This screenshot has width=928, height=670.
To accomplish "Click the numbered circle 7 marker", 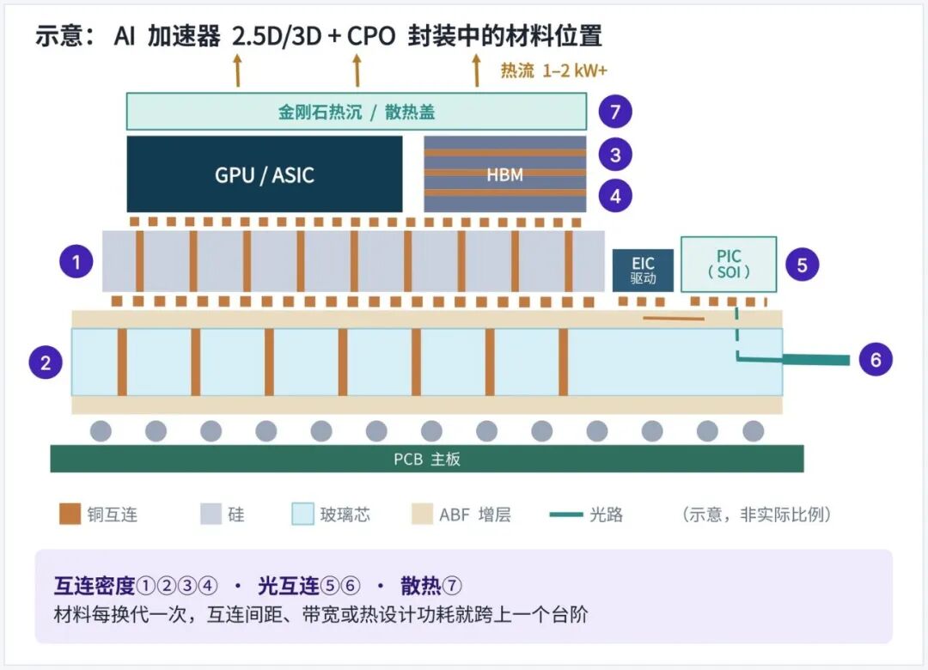I will pos(615,112).
